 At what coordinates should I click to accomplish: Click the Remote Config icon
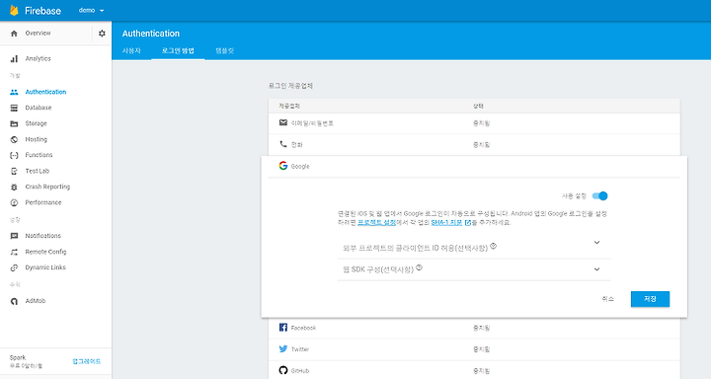pos(14,252)
